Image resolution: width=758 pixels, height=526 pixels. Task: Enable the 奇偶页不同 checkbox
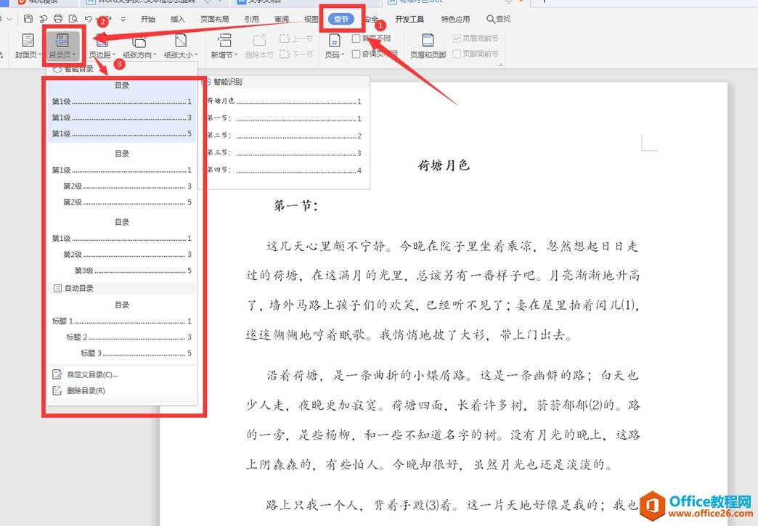[356, 54]
